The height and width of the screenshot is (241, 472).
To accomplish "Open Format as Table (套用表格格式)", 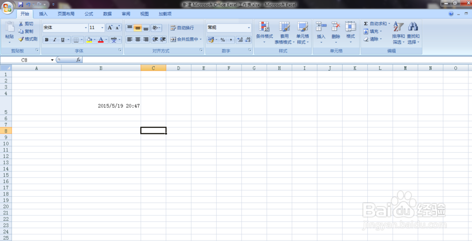I will (284, 33).
